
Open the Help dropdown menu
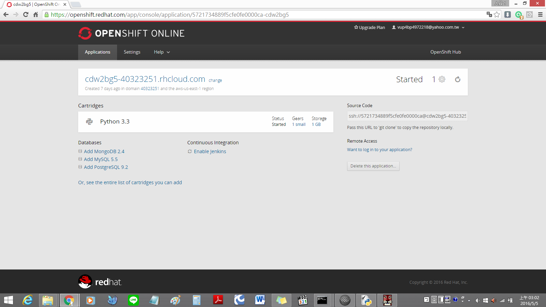click(162, 52)
